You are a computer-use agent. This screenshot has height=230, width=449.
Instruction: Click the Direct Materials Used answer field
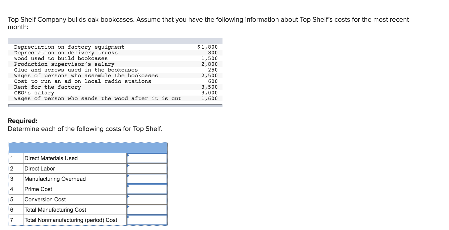coord(147,158)
